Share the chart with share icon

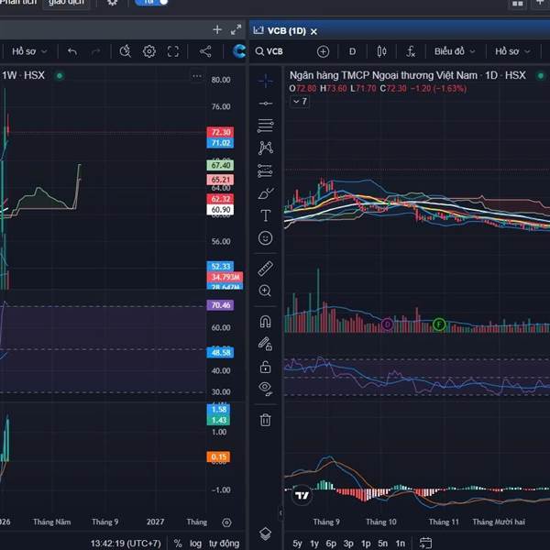[x=205, y=51]
